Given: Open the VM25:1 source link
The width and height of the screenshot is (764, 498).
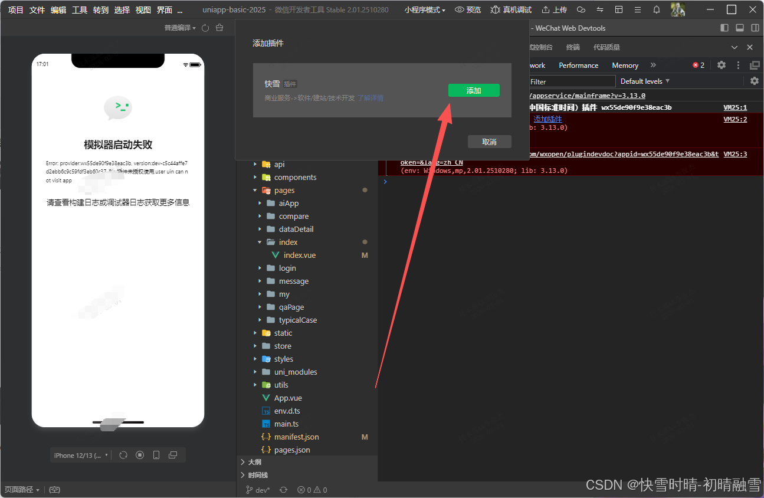Looking at the screenshot, I should point(735,107).
